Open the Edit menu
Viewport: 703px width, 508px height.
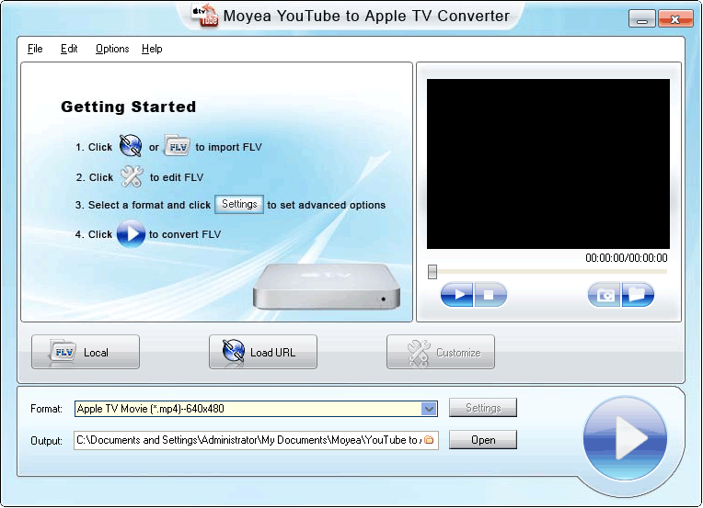click(x=69, y=49)
